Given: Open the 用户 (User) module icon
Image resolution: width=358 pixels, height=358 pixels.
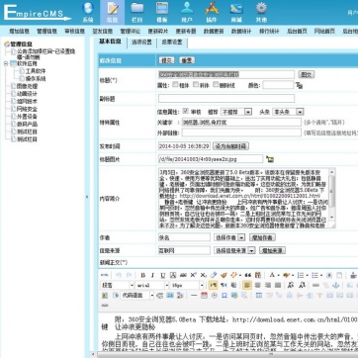Looking at the screenshot, I should 187,12.
